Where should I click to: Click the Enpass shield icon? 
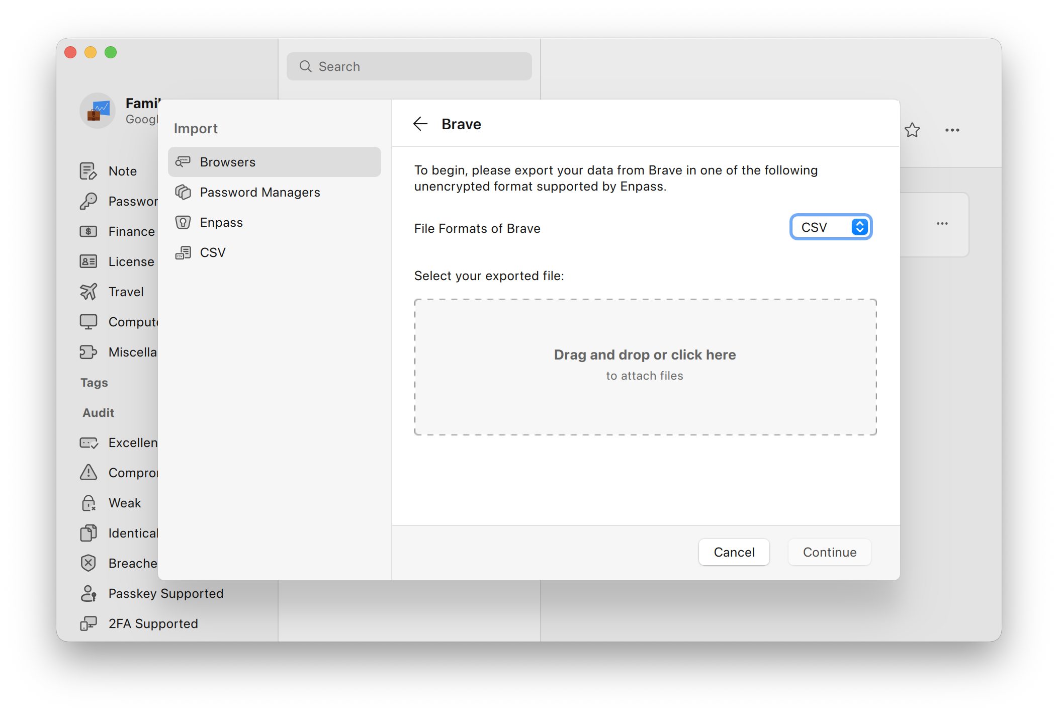click(183, 222)
